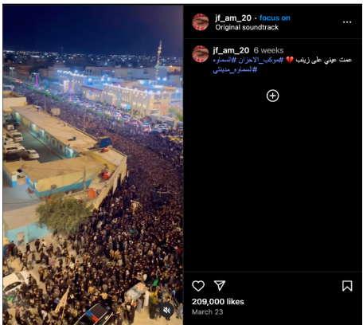Screen dimensions: 363x325
Task: Unmute the video sound
Action: 166,310
